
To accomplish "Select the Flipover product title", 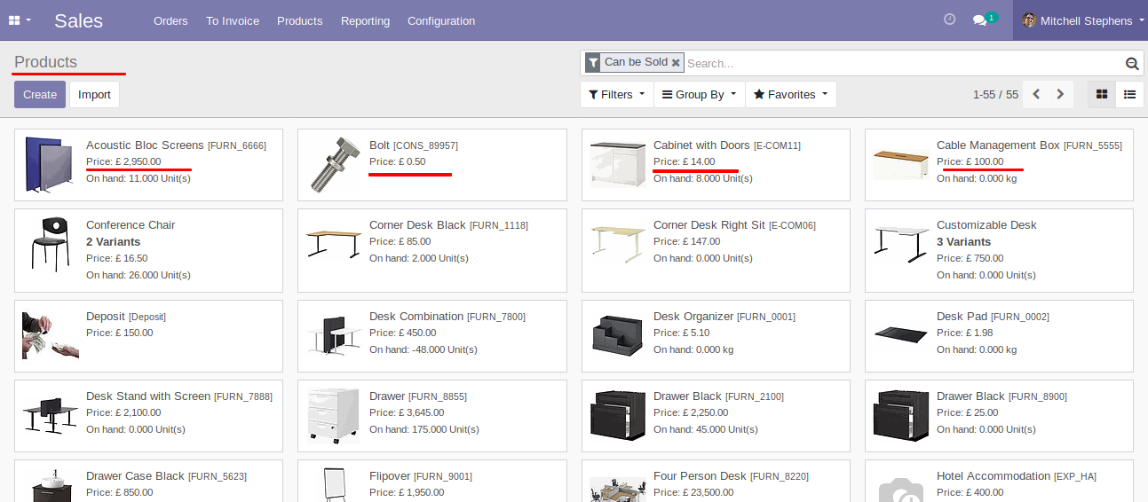I will click(x=390, y=476).
